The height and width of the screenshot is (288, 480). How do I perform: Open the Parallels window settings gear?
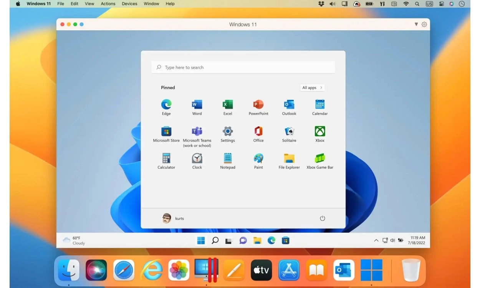point(424,24)
